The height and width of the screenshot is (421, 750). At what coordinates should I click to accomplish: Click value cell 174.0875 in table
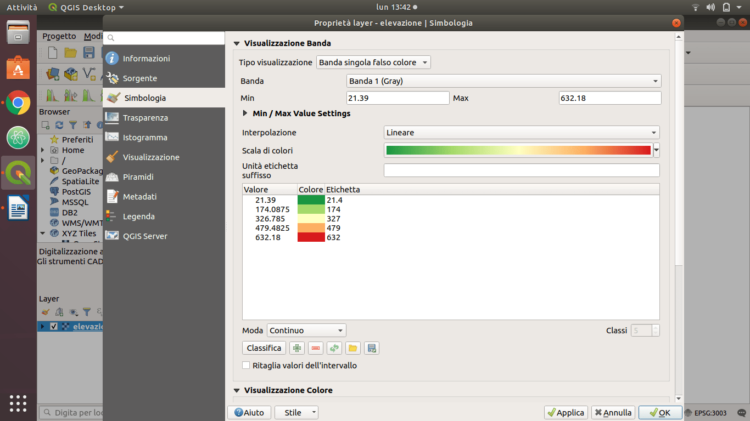click(x=272, y=209)
